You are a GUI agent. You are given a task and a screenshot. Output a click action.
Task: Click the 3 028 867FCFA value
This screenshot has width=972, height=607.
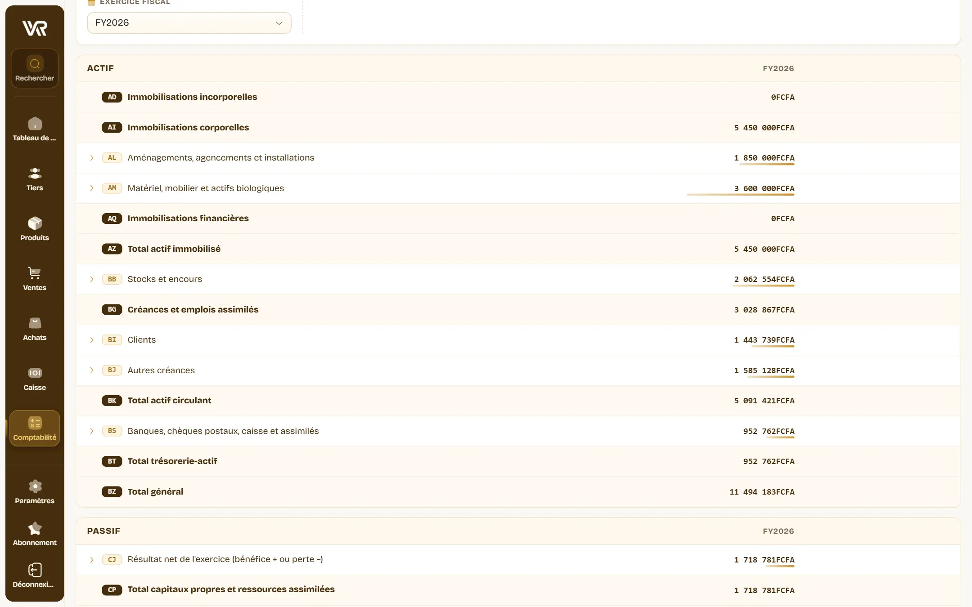(764, 310)
